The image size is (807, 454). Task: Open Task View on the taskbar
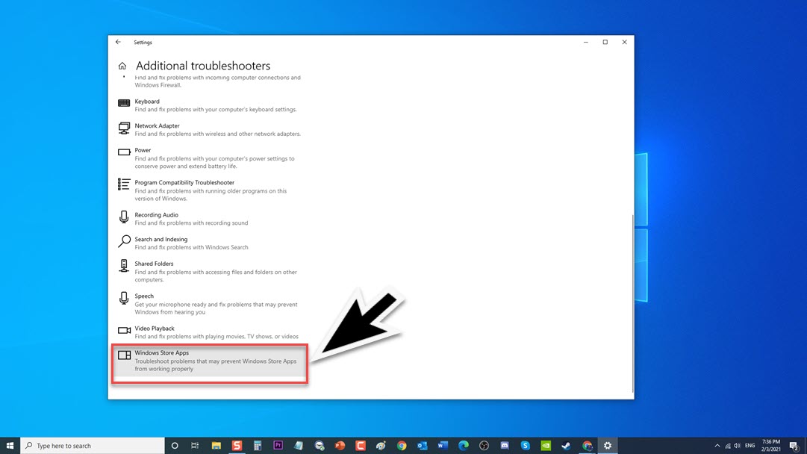[195, 445]
